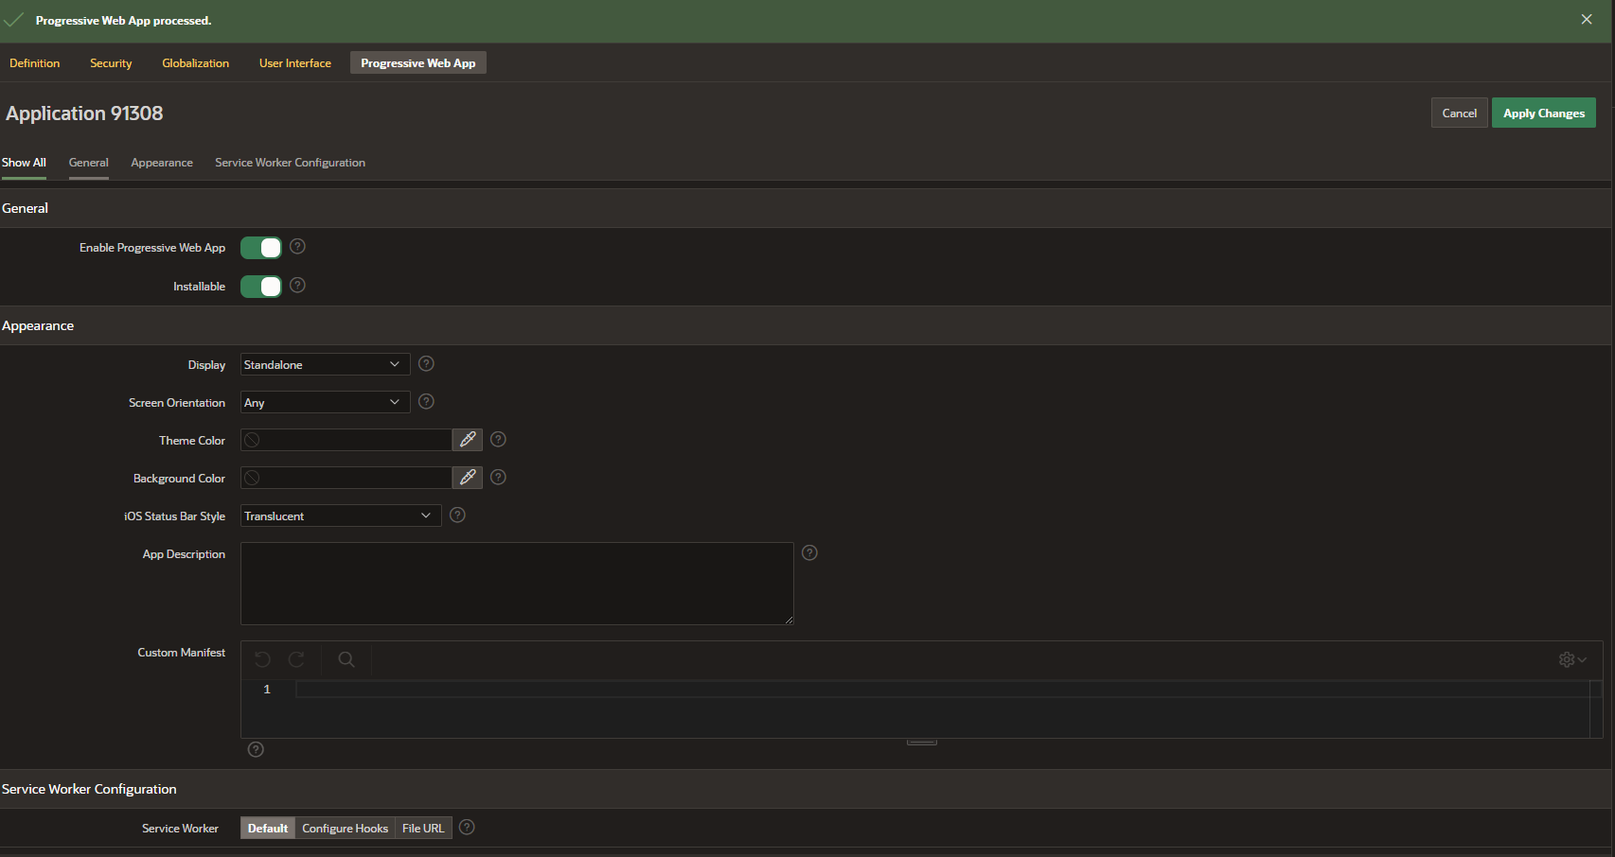Switch to Globalization tab

click(x=196, y=63)
